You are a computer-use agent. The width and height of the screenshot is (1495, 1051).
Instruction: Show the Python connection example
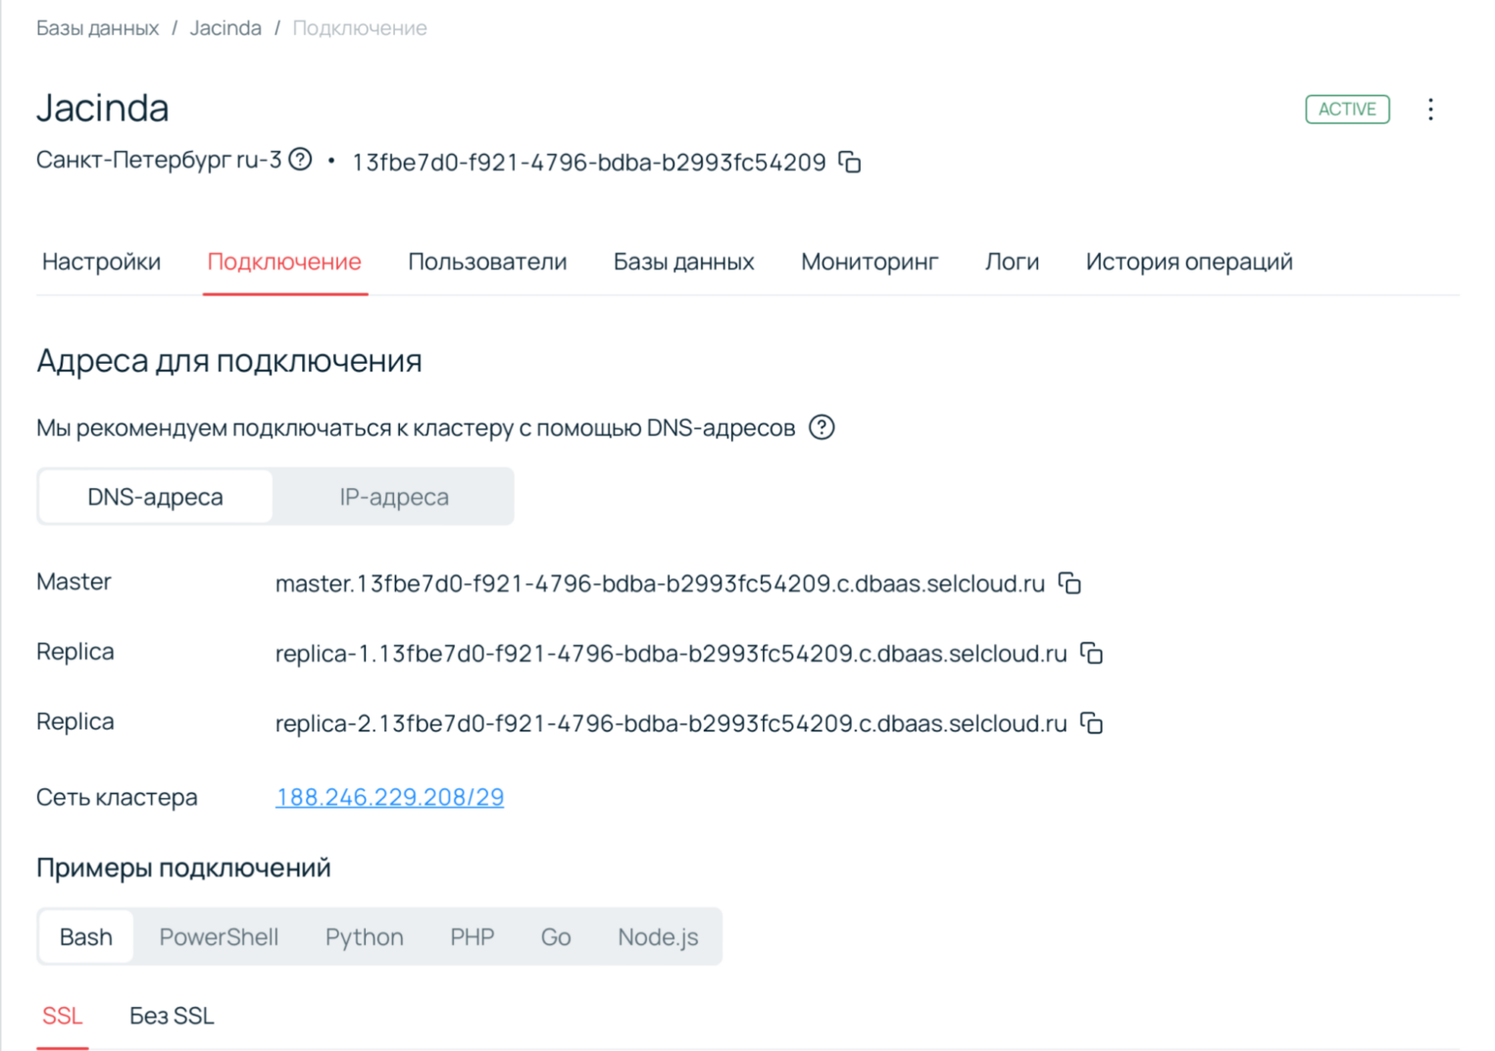point(364,937)
